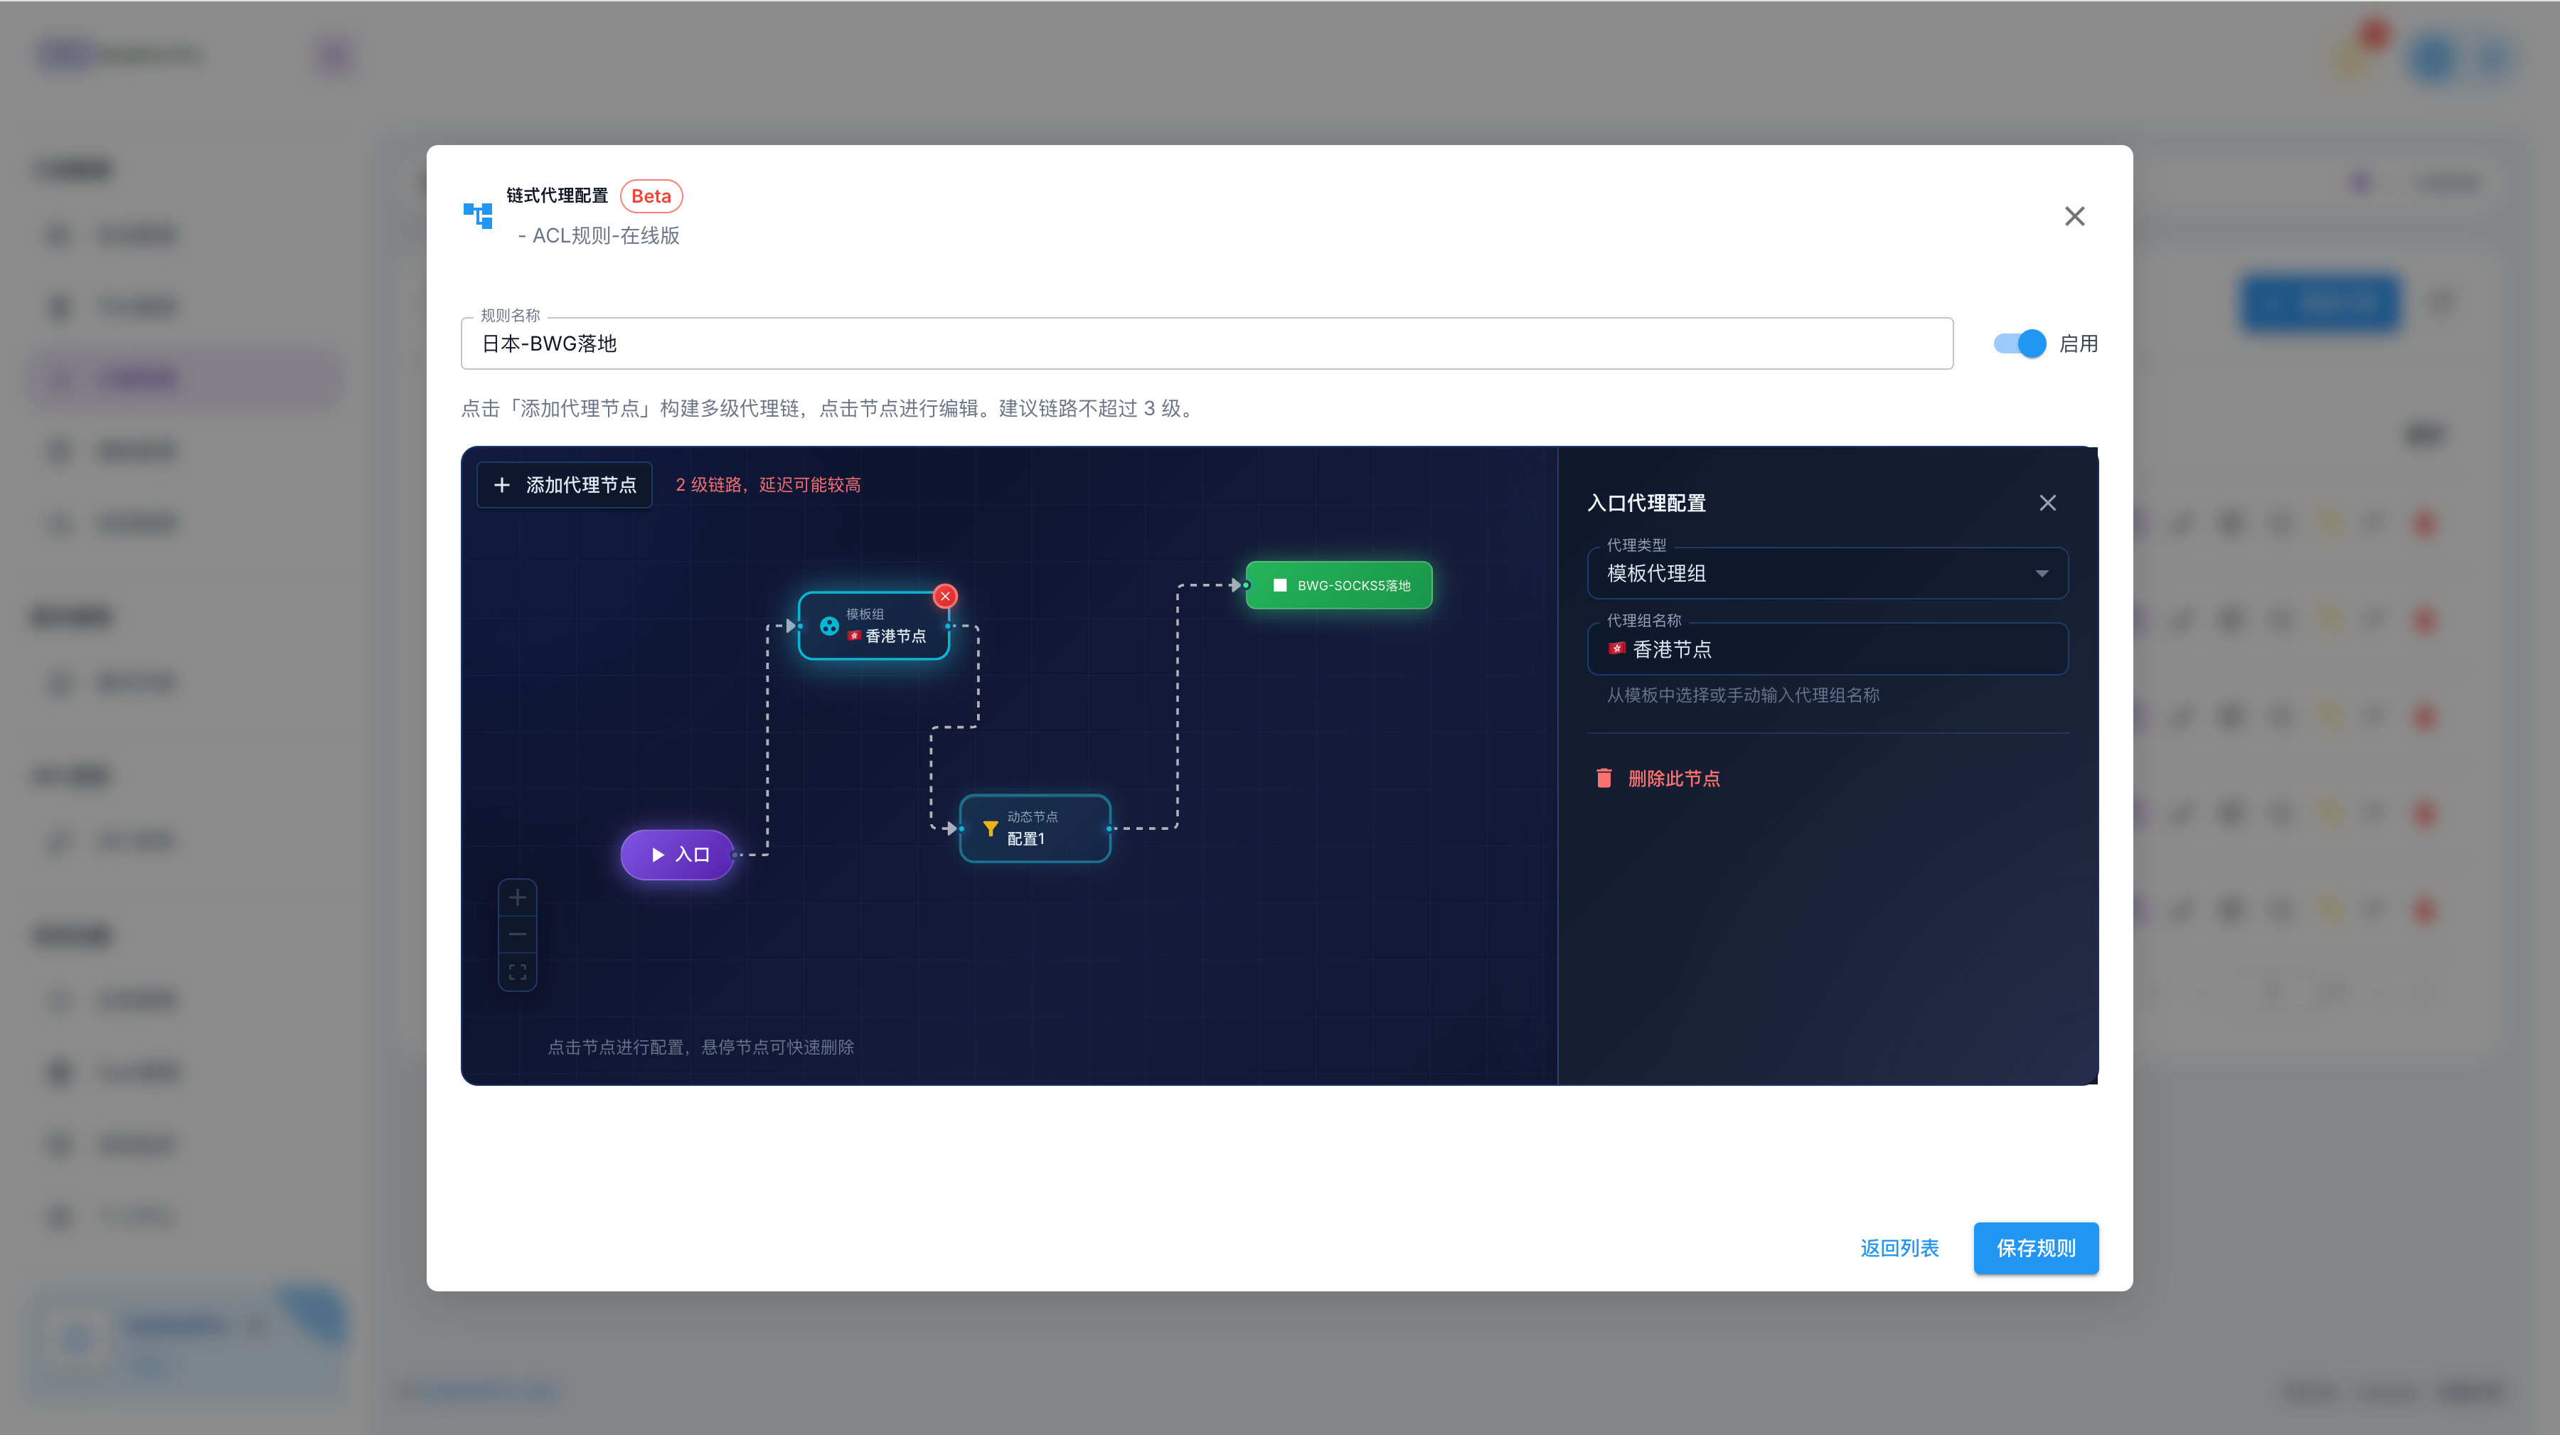Click the fit view control on canvas
Viewport: 2560px width, 1435px height.
pyautogui.click(x=518, y=972)
